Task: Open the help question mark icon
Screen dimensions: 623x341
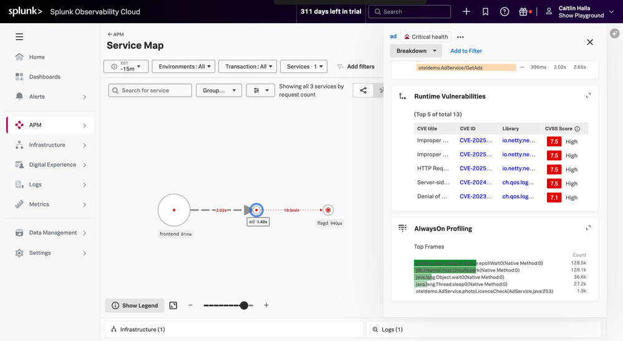Action: pos(505,12)
